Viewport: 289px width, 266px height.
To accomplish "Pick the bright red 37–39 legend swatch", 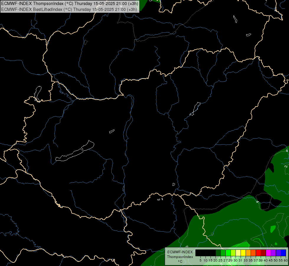I will (x=258, y=253).
